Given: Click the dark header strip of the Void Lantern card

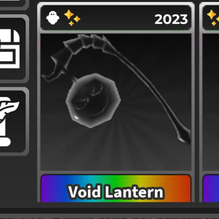Looking at the screenshot, I should click(x=116, y=18).
